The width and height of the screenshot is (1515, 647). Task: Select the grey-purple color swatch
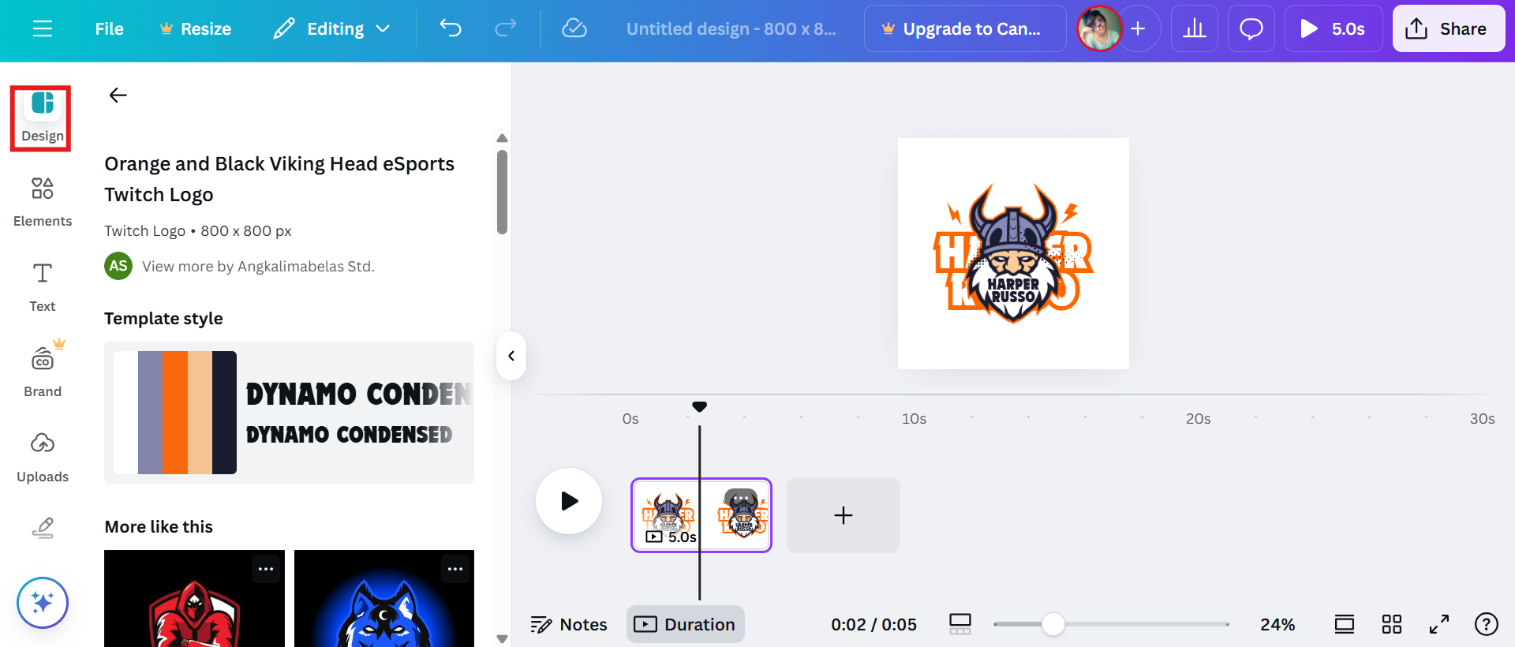(150, 413)
